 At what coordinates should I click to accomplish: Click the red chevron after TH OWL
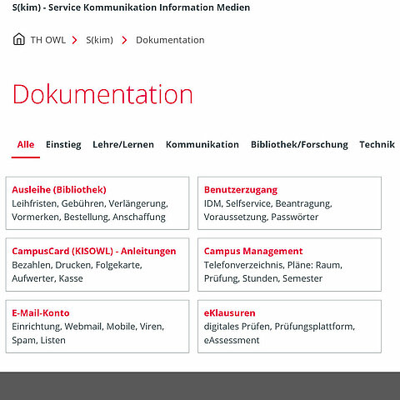[x=74, y=40]
